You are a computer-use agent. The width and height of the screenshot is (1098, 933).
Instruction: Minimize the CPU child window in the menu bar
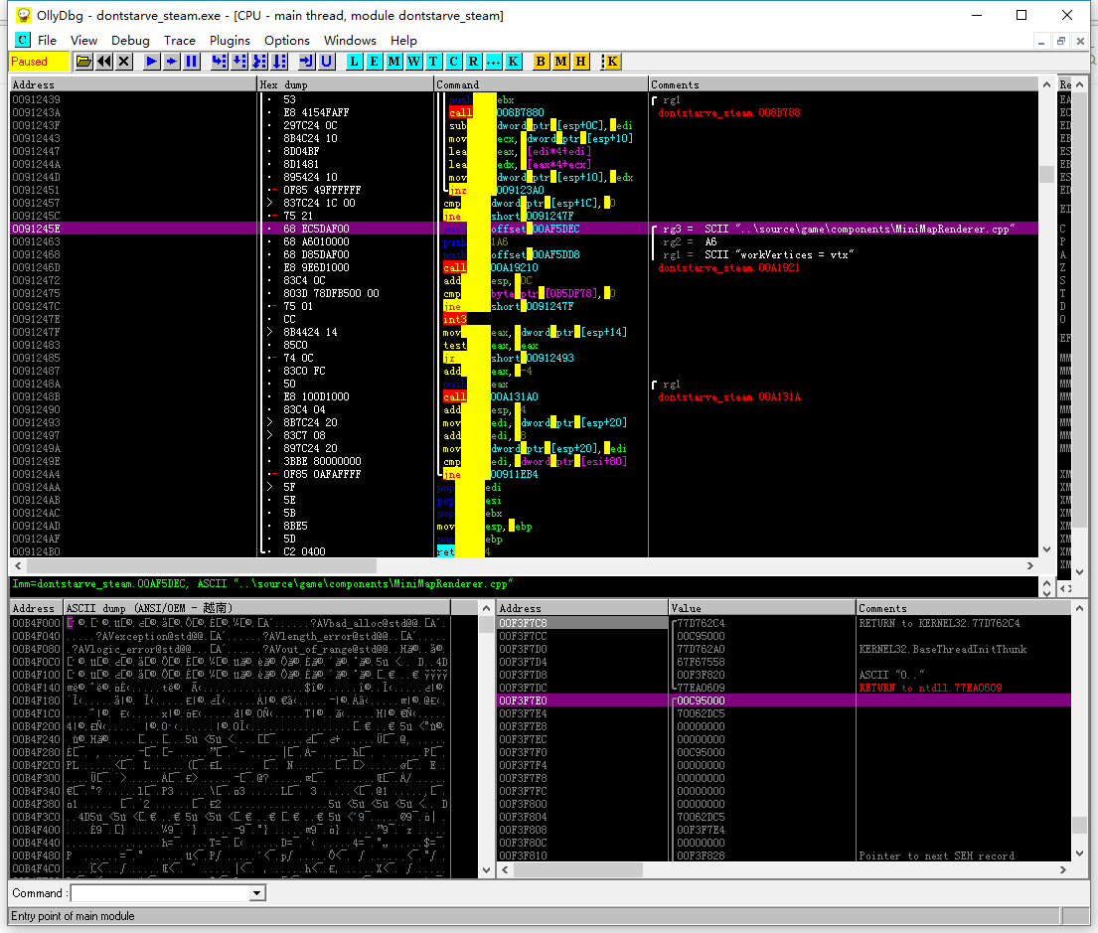coord(1041,42)
